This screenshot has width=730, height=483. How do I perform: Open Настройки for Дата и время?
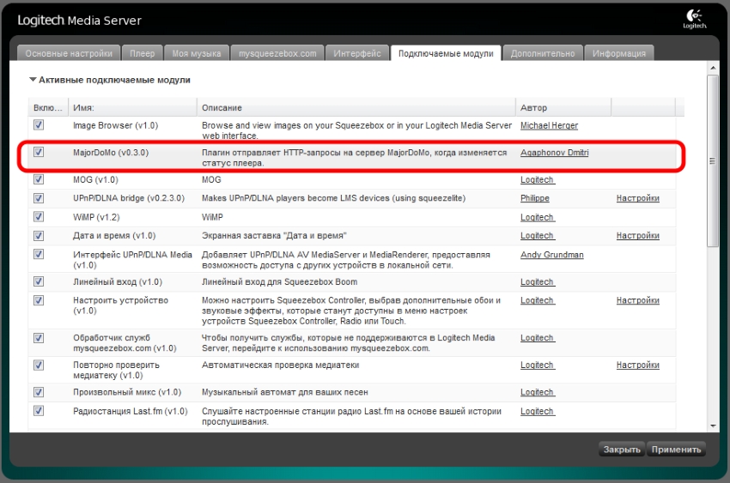(637, 236)
